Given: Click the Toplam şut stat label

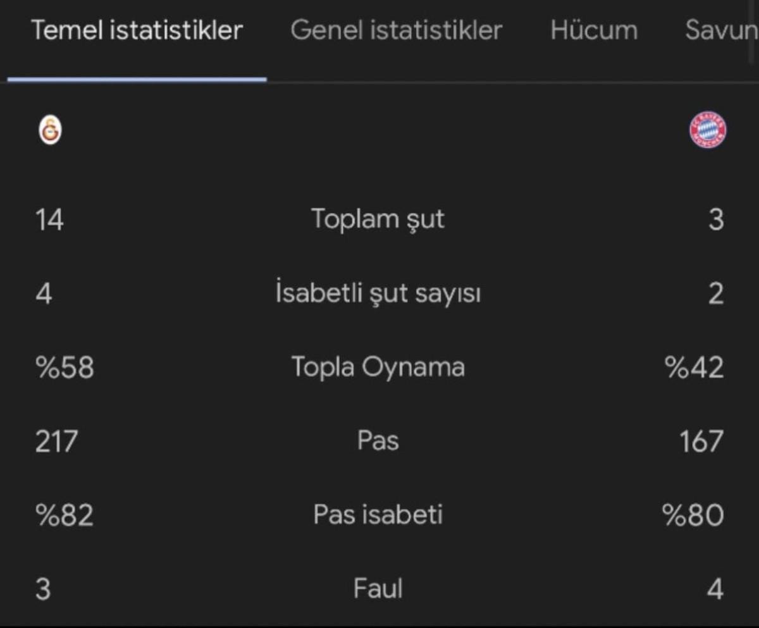Looking at the screenshot, I should point(378,219).
